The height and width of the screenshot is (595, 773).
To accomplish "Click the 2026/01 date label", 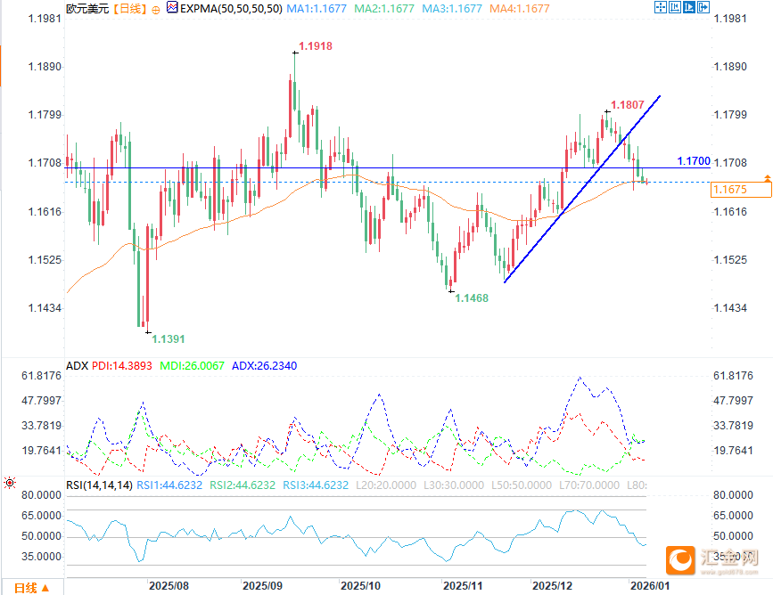I will [650, 585].
